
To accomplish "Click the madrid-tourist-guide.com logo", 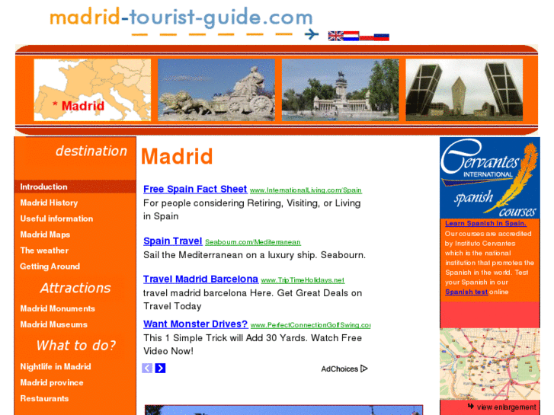I will [181, 18].
